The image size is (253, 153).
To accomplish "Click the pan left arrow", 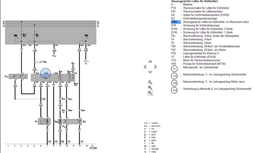I will coord(145,67).
